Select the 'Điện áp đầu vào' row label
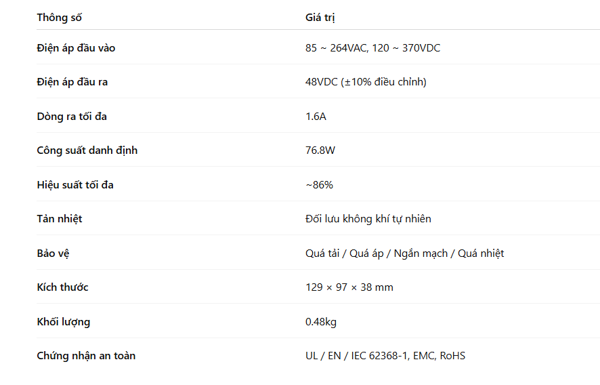The width and height of the screenshot is (600, 385). click(x=76, y=48)
